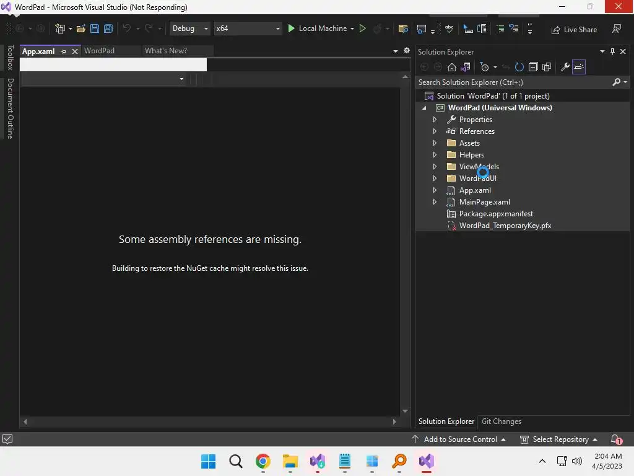Switch to Git Changes tab
The width and height of the screenshot is (634, 476).
coord(502,421)
